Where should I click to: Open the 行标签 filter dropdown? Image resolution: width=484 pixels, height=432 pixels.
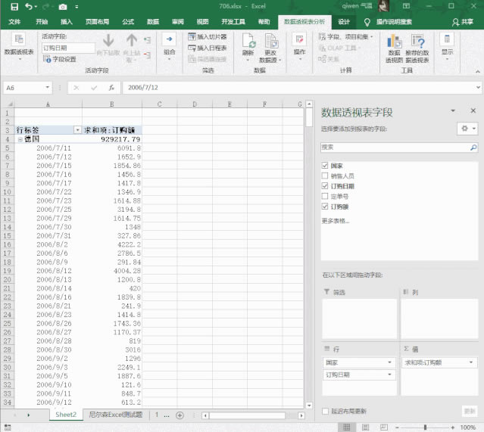click(77, 130)
